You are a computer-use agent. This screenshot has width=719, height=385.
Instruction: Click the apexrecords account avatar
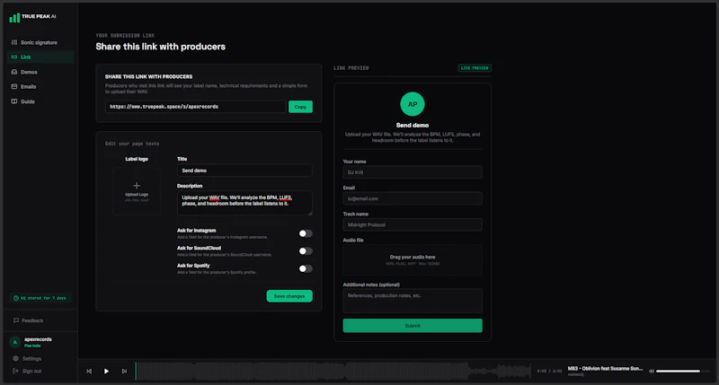tap(14, 342)
